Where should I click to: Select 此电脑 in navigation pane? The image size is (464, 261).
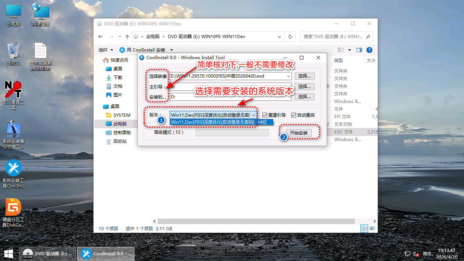point(116,124)
